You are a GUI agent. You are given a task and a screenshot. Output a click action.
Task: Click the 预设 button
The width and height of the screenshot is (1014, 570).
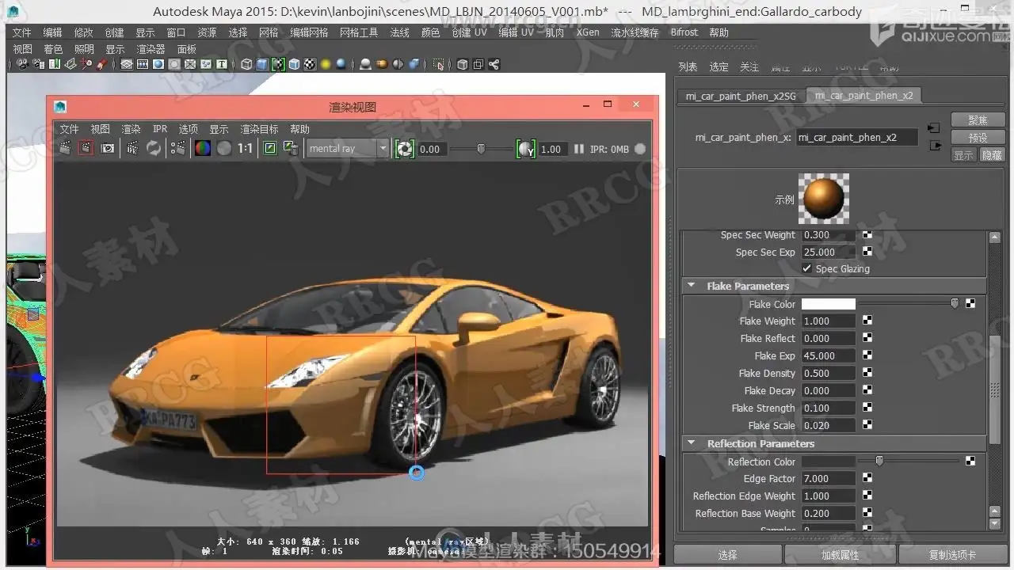tap(978, 138)
